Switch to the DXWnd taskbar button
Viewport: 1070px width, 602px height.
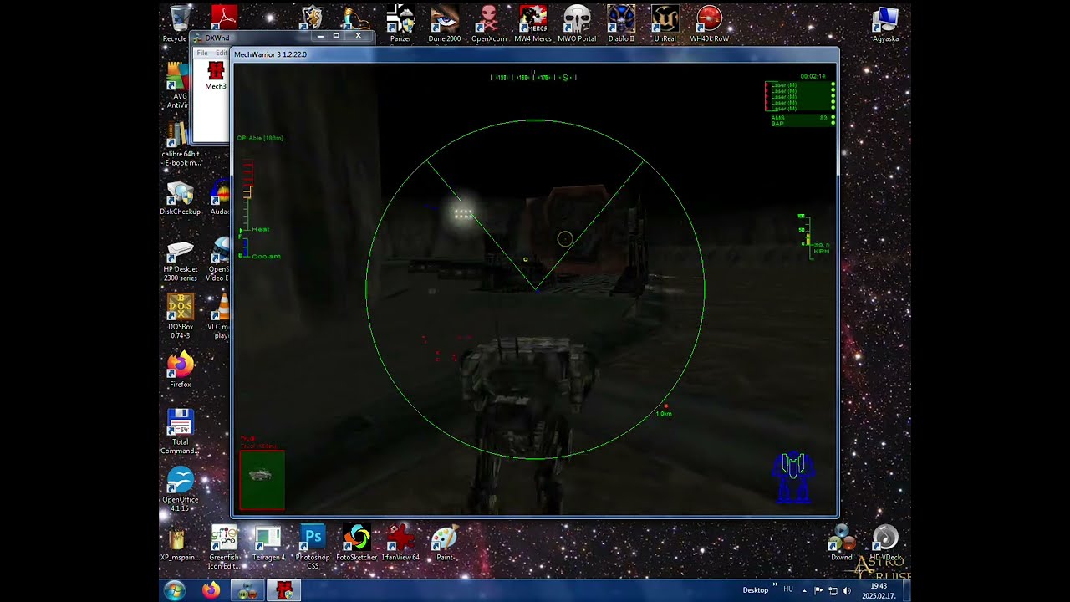coord(247,590)
